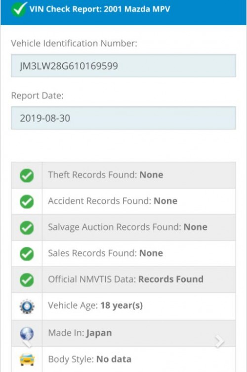Open the VIN Check Report title text
This screenshot has width=247, height=372.
coord(100,9)
